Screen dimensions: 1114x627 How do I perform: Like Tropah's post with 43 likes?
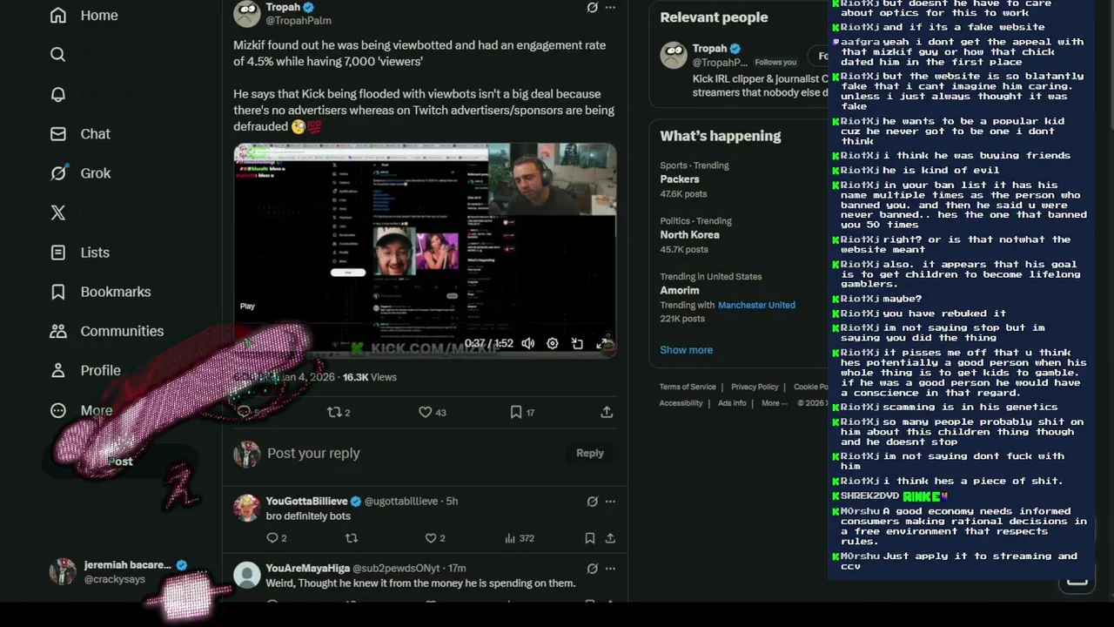coord(432,412)
